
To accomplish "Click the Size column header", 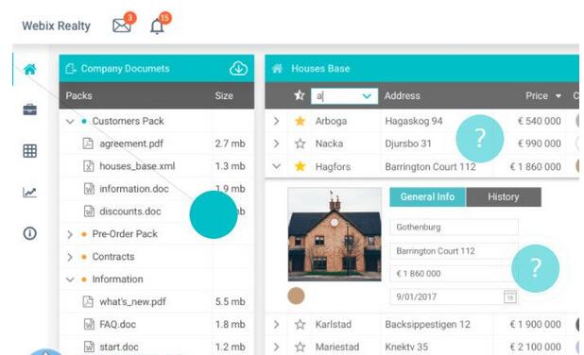I will pyautogui.click(x=224, y=95).
